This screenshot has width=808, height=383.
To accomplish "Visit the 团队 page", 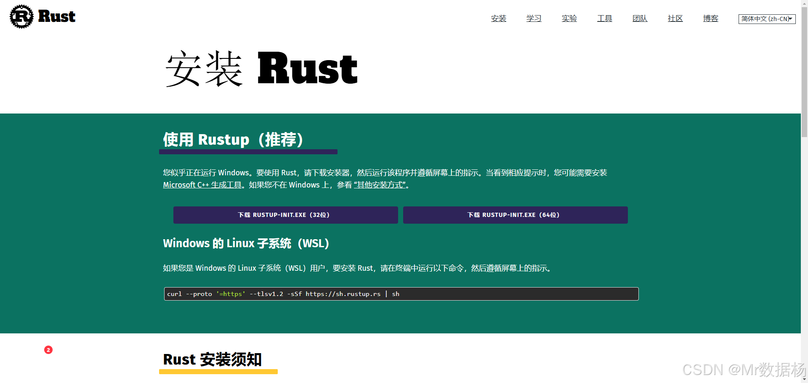I will [640, 18].
